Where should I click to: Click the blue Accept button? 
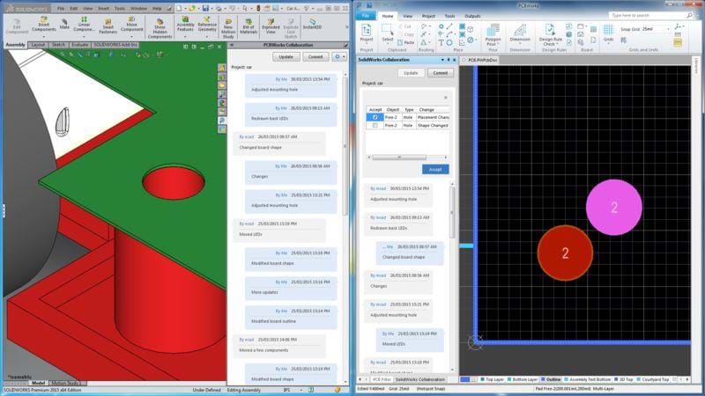pos(434,169)
